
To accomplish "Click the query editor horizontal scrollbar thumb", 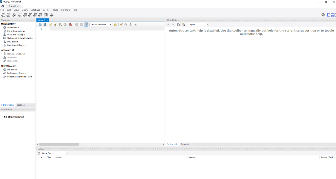I will click(59, 144).
